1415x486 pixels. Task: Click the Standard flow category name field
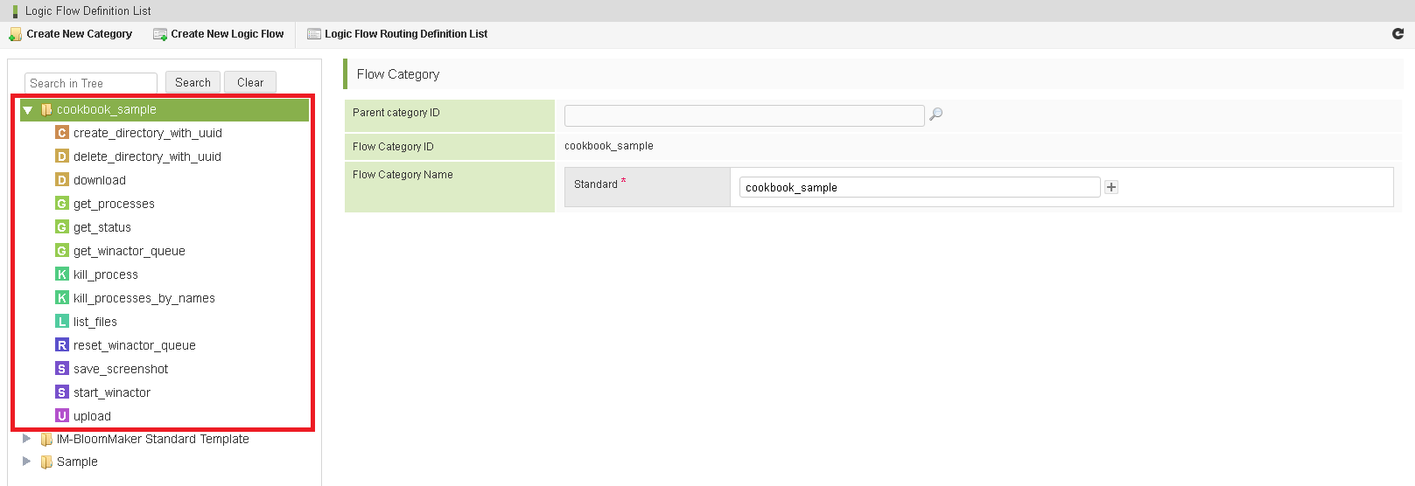point(920,187)
